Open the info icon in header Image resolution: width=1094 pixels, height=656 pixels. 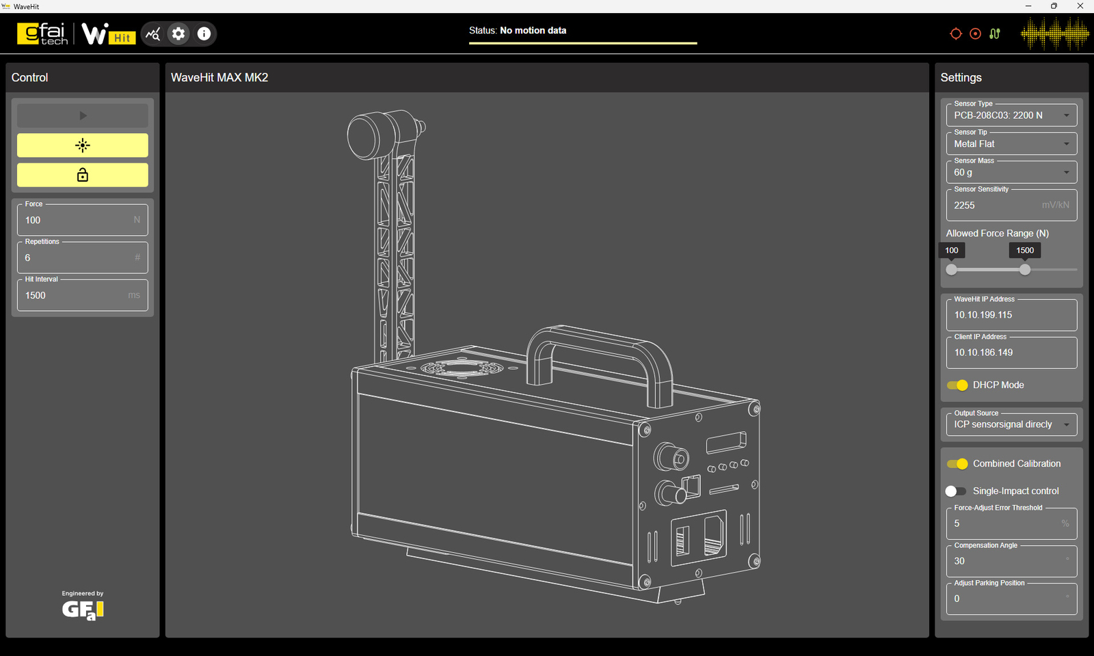[204, 33]
